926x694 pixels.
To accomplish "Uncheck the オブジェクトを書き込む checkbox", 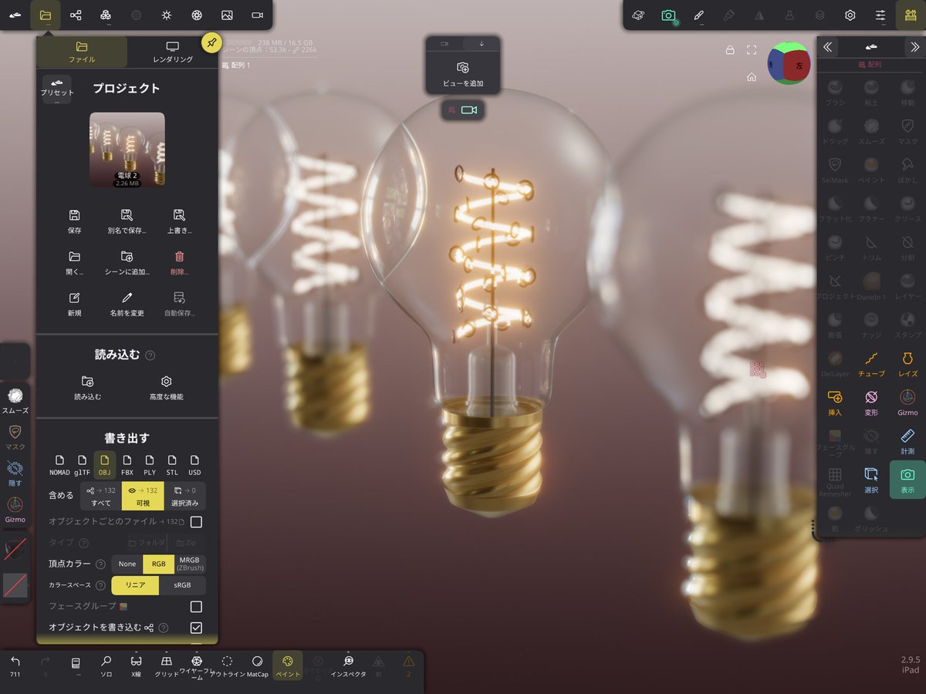I will 196,628.
